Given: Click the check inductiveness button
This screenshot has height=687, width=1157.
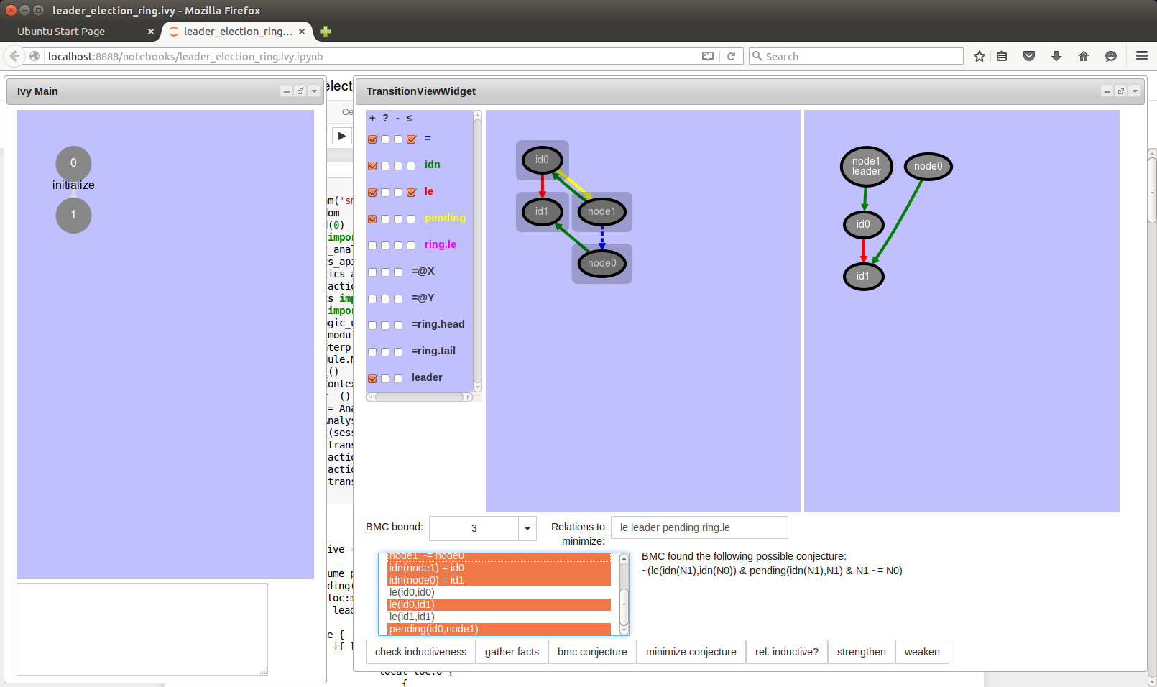Looking at the screenshot, I should pos(420,652).
